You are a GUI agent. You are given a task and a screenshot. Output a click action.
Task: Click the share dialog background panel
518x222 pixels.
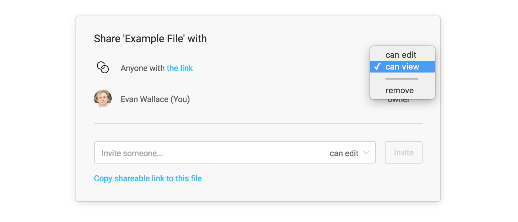pos(259,192)
